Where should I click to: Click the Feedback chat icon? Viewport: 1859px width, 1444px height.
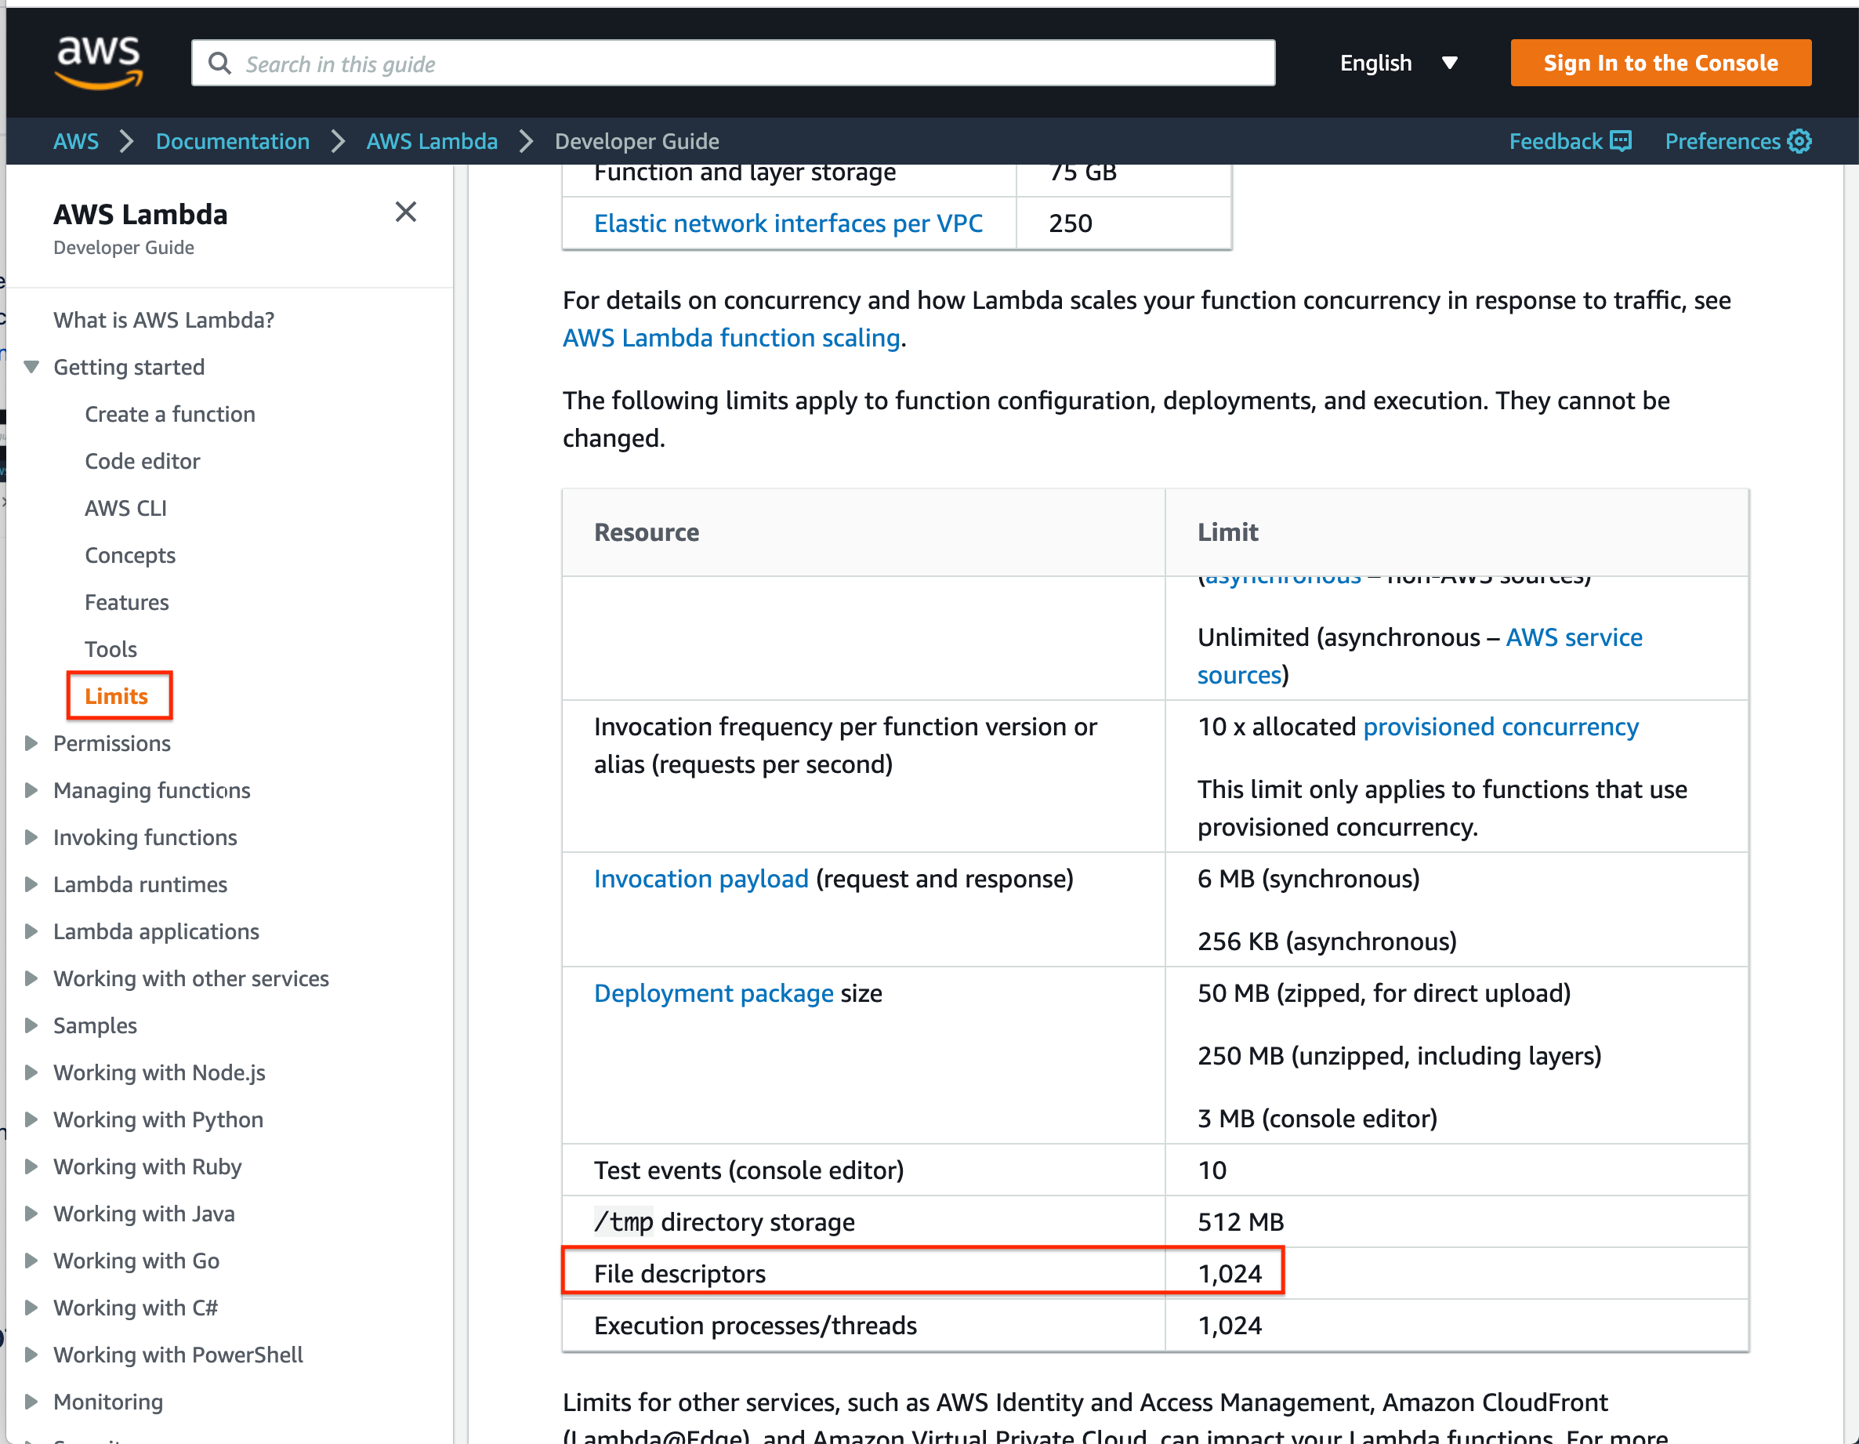[1622, 141]
